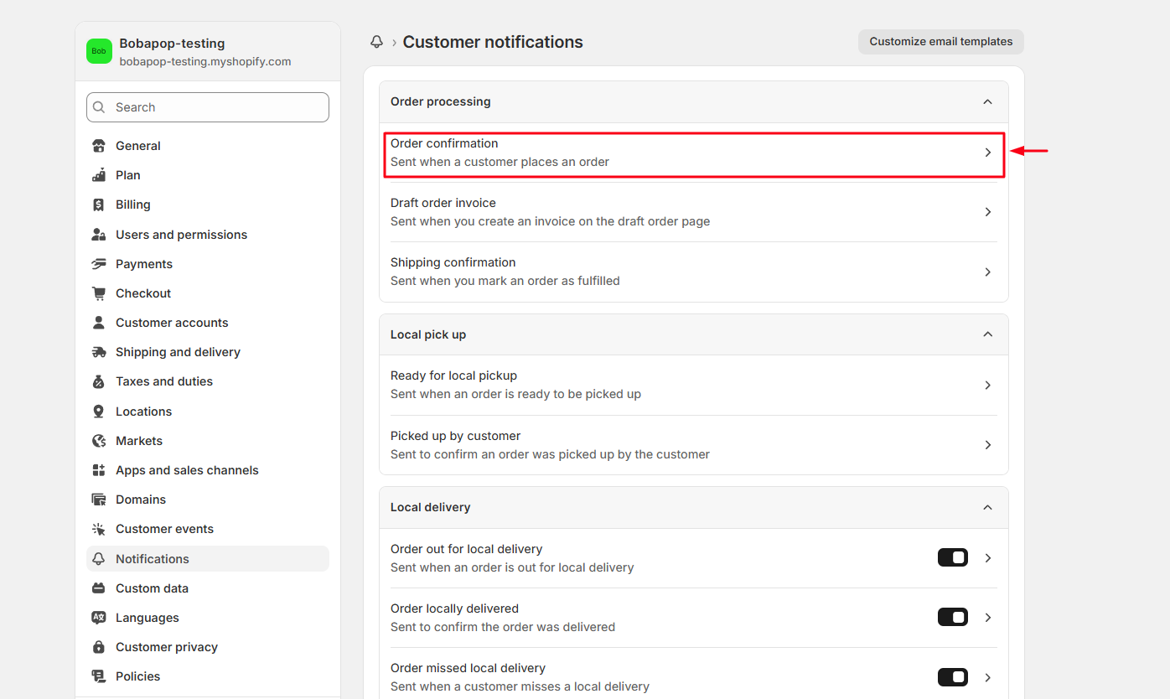
Task: Click the General store icon in sidebar
Action: (99, 146)
